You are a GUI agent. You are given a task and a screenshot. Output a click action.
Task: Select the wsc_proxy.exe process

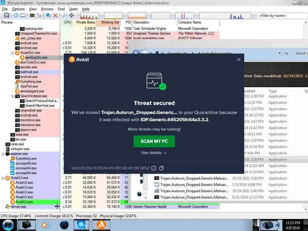(x=31, y=38)
